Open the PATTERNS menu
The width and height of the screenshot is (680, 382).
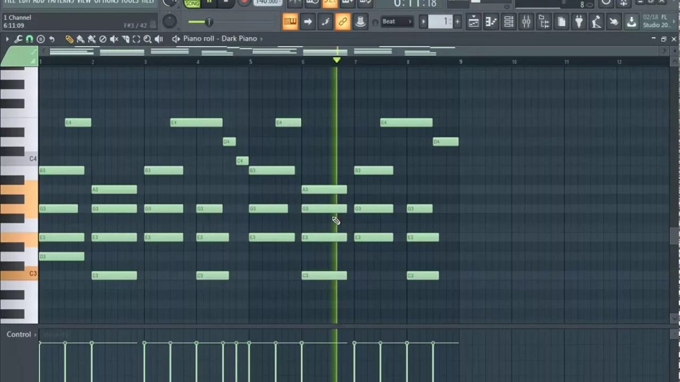point(60,2)
